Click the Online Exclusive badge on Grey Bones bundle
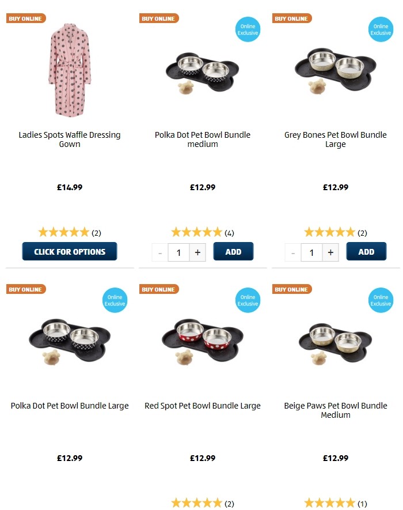The image size is (403, 510). coord(381,29)
